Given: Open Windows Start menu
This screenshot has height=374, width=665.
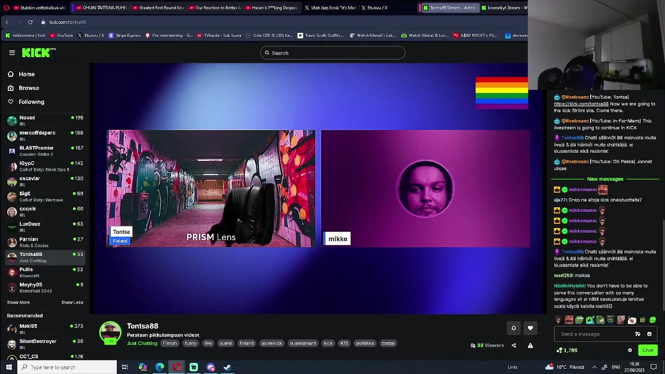Looking at the screenshot, I should point(9,367).
